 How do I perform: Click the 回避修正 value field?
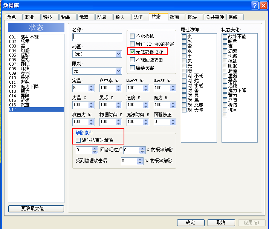click(x=162, y=122)
